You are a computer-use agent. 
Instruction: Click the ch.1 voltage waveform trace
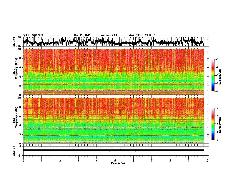(x=113, y=42)
